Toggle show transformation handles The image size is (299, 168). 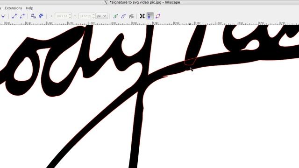pos(142,16)
